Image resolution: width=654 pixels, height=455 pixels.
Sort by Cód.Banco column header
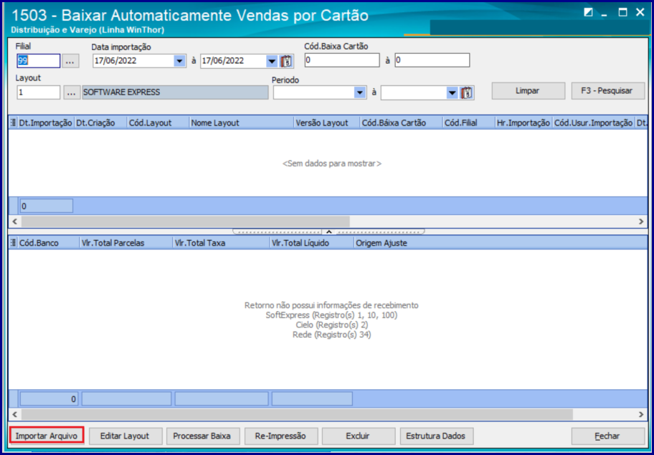click(48, 244)
